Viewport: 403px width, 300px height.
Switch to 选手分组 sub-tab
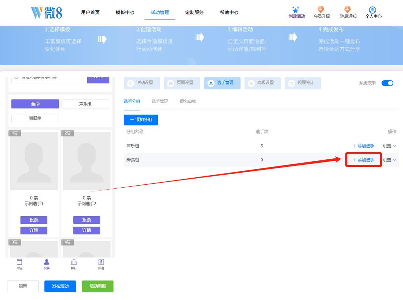132,101
